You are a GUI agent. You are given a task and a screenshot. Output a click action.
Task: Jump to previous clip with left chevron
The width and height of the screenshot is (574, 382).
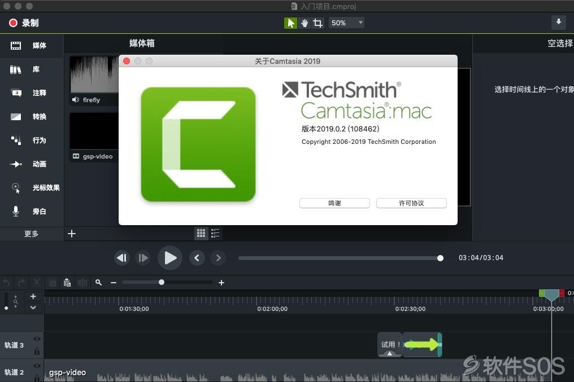[x=197, y=258]
